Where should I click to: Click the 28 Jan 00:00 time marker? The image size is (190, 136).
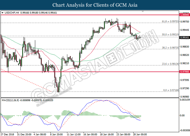point(140,134)
